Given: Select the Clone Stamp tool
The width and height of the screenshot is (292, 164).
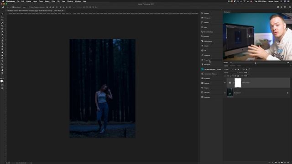Looking at the screenshot, I should point(2,41).
